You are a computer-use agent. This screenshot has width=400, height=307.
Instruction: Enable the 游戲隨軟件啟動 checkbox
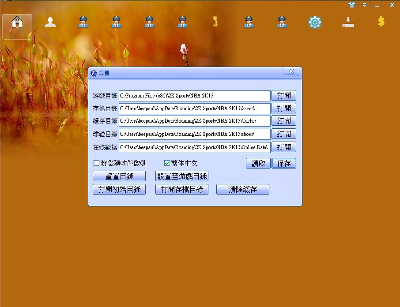(97, 163)
